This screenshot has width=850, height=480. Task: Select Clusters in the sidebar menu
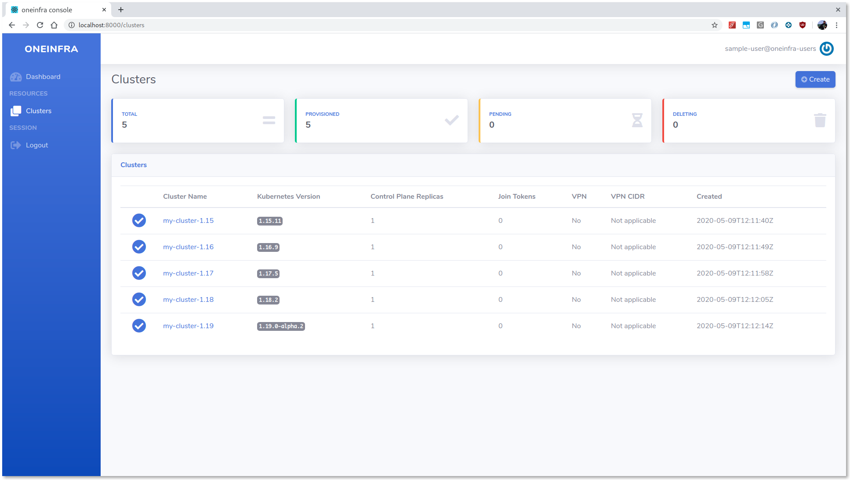[39, 111]
